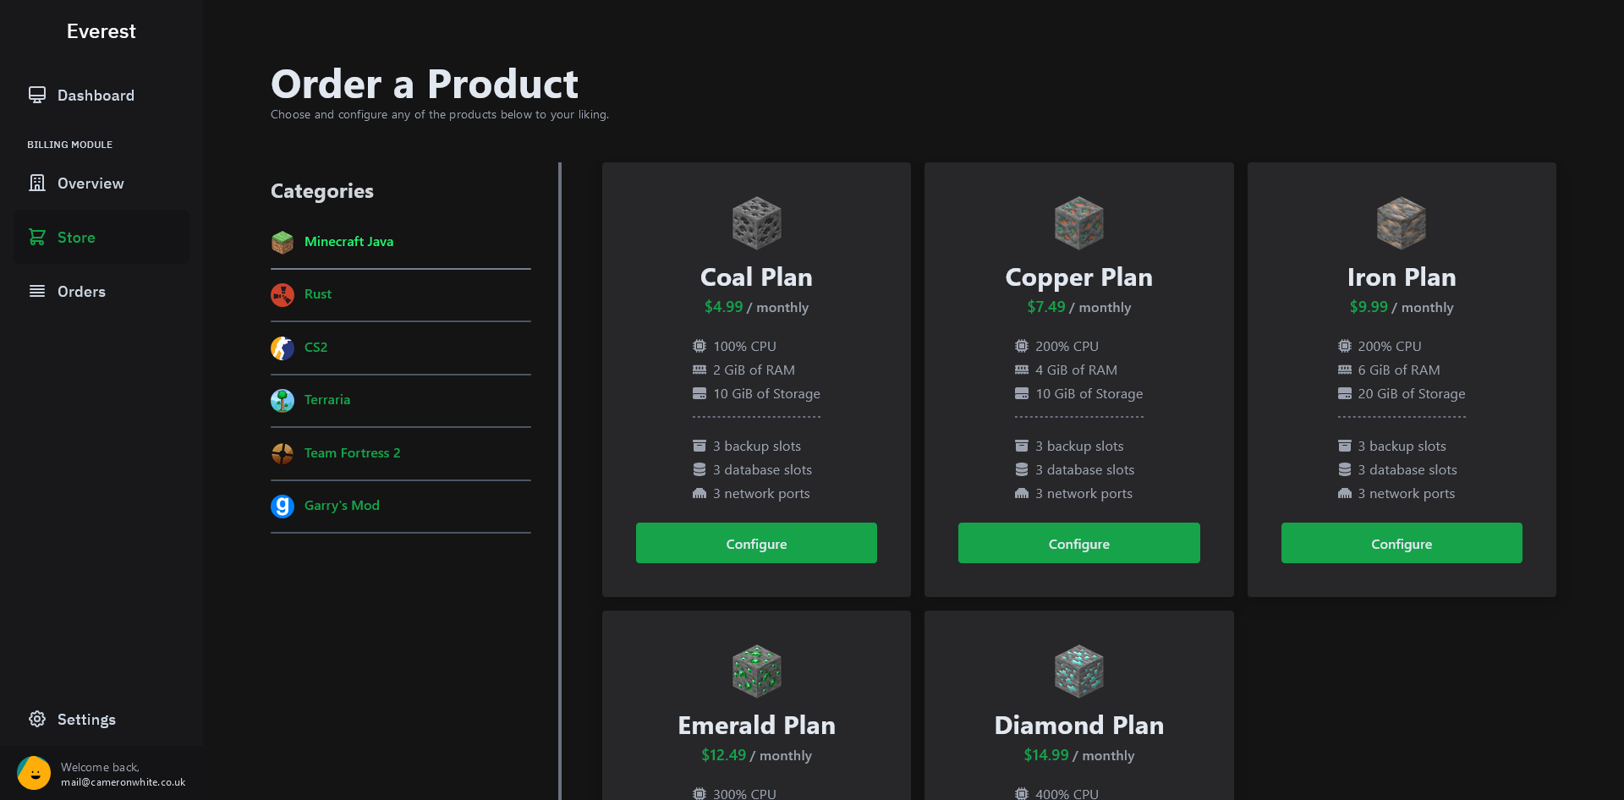This screenshot has height=800, width=1624.
Task: Click the Everest logo text
Action: point(101,31)
